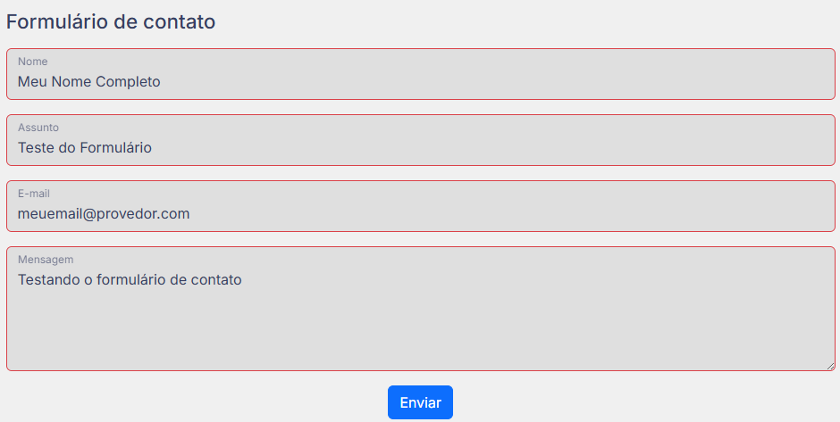Click the Enviar button

pyautogui.click(x=420, y=402)
